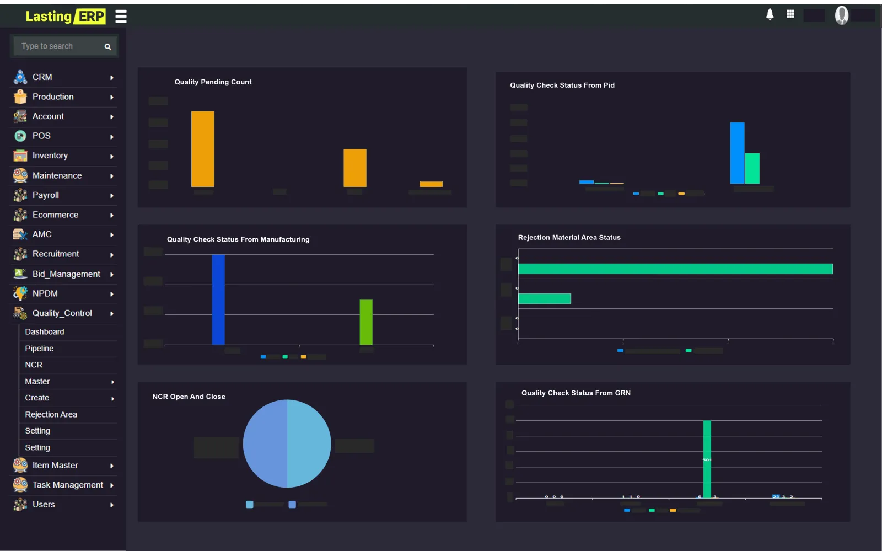Open the Task Management menu label
The image size is (882, 551).
click(68, 485)
